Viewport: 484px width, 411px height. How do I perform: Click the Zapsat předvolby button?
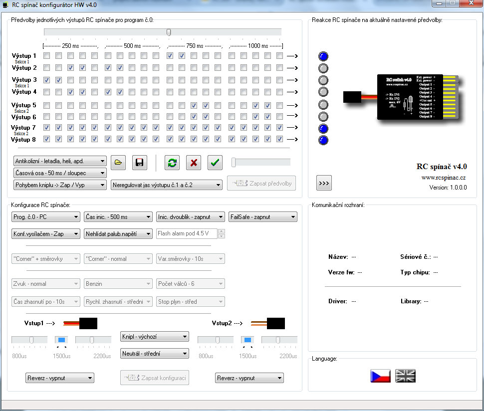point(261,183)
